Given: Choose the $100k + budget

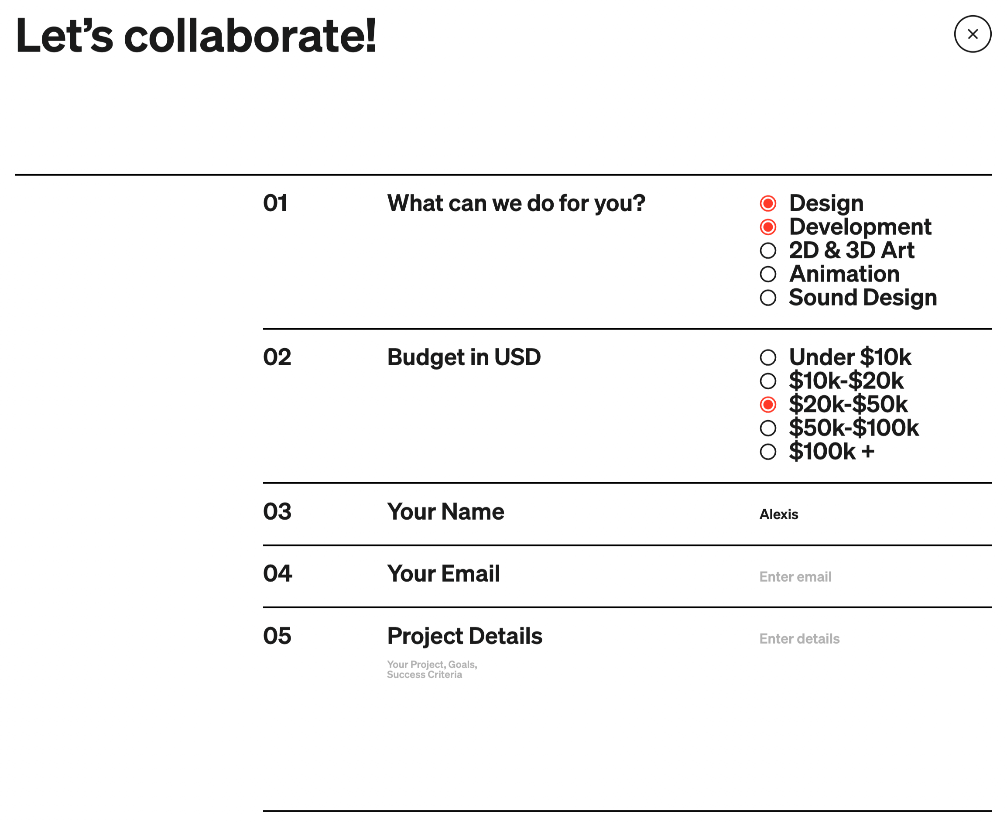Looking at the screenshot, I should [x=768, y=451].
